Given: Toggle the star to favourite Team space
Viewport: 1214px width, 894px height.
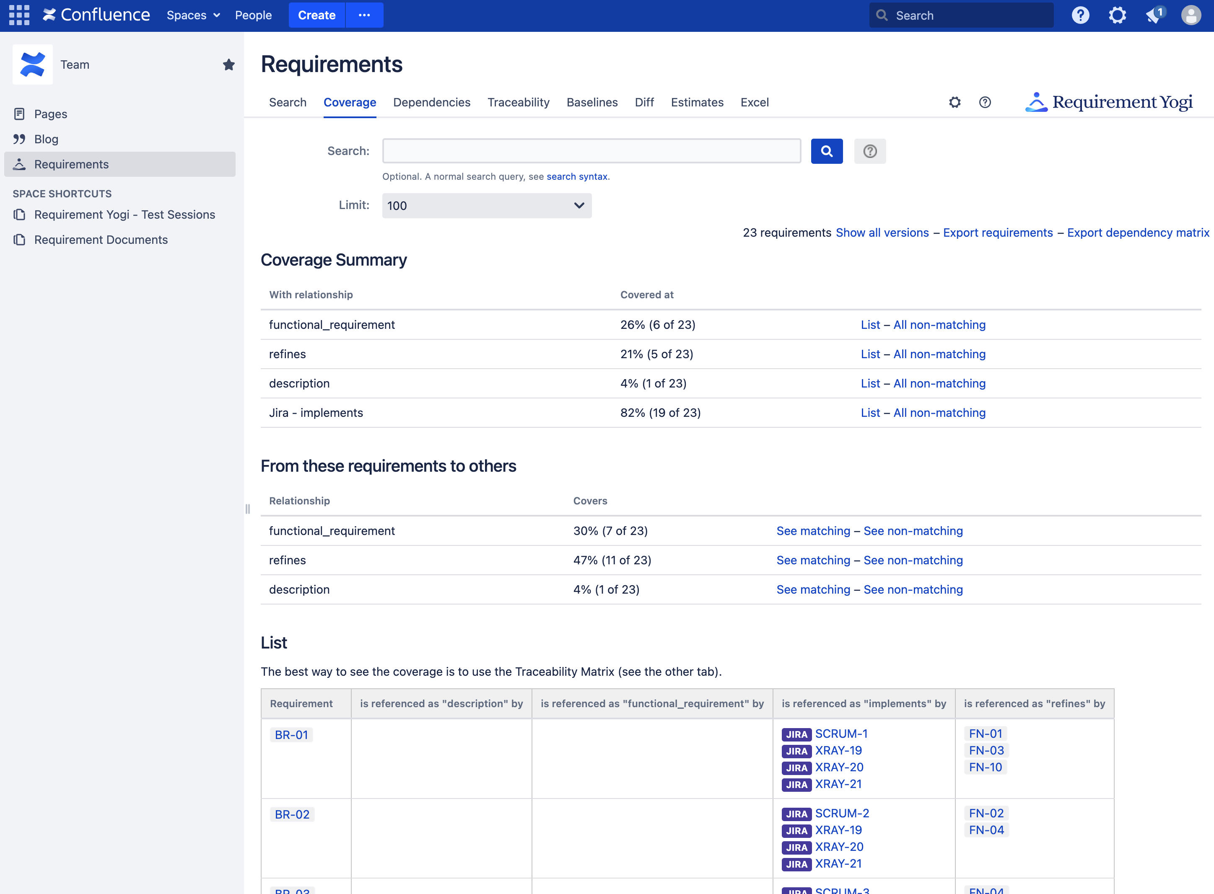Looking at the screenshot, I should coord(228,65).
